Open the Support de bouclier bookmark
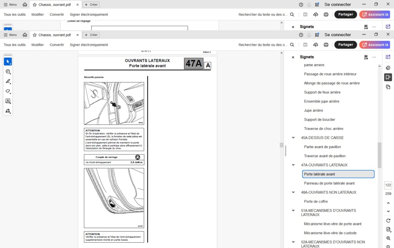Screen dimensions: 394x248 point(320,120)
